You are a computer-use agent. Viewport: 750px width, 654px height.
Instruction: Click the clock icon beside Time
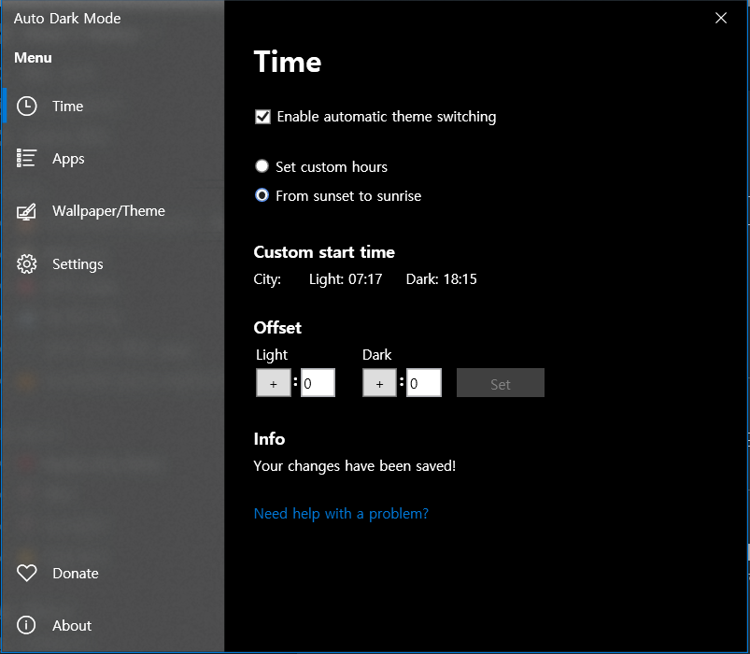pyautogui.click(x=26, y=107)
